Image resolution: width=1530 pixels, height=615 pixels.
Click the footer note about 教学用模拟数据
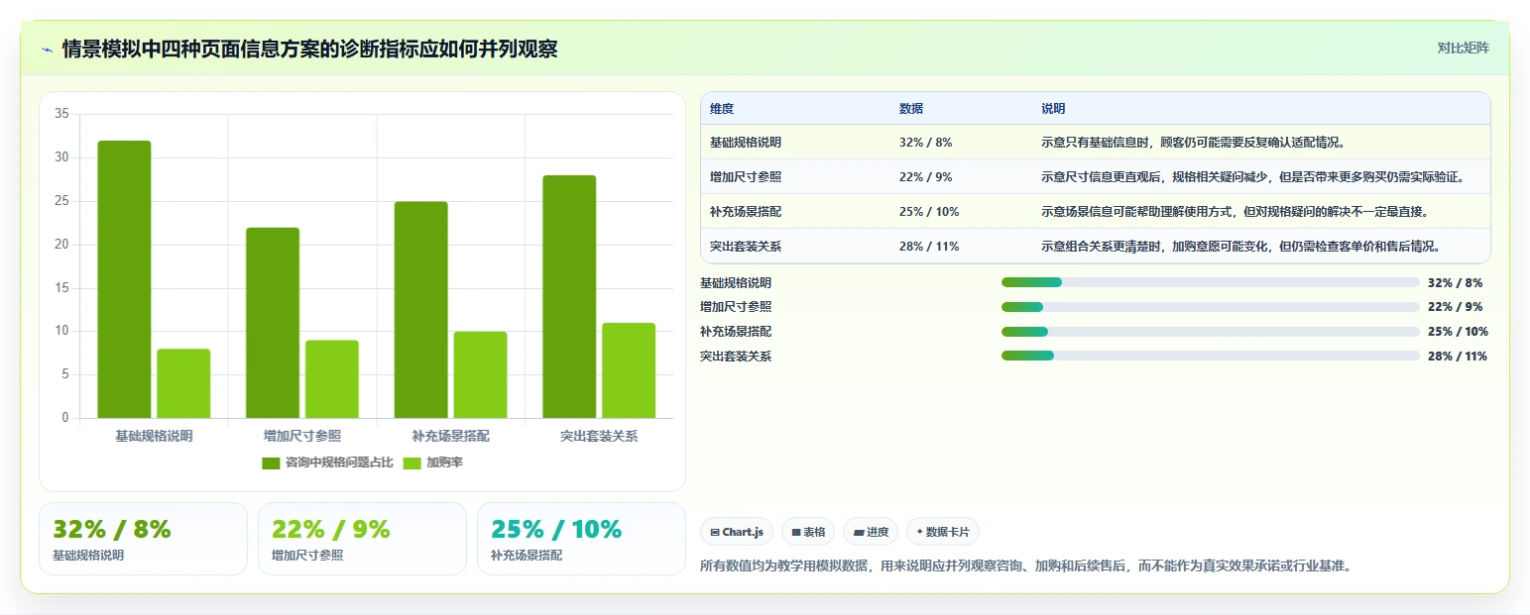(x=1026, y=566)
